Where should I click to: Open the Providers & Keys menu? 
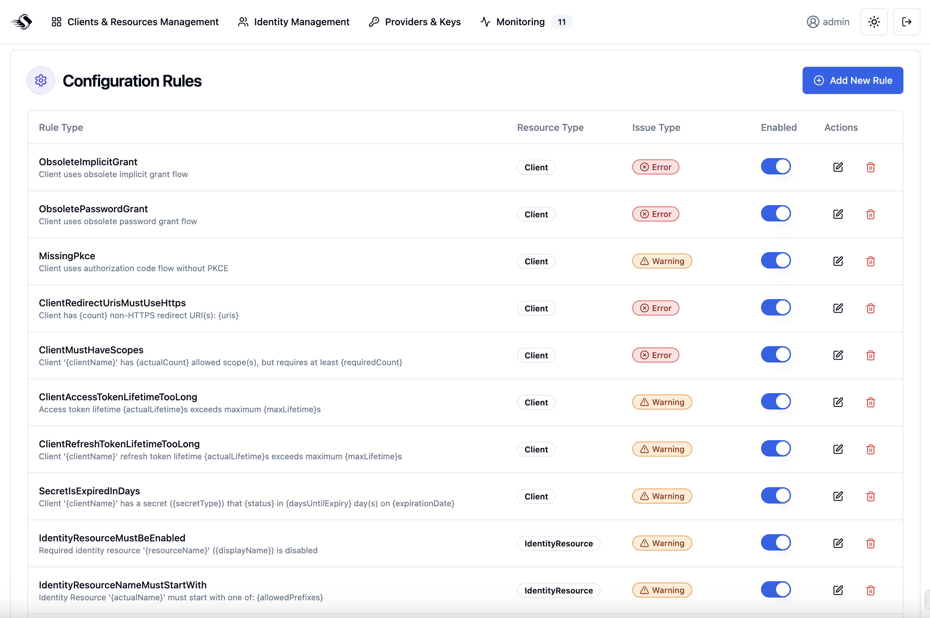(x=415, y=22)
